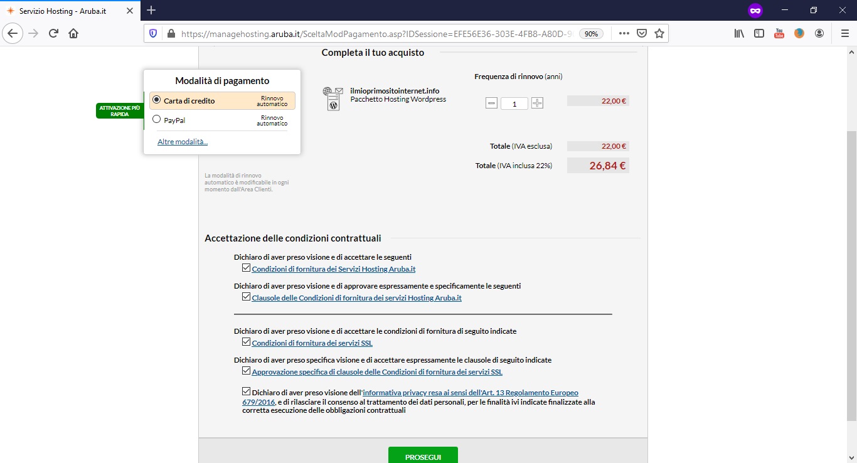
Task: Go forward with the browser arrow
Action: [33, 33]
